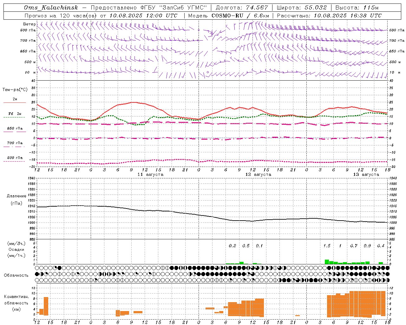Select the "Широта: 55.032" header text

pyautogui.click(x=302, y=8)
